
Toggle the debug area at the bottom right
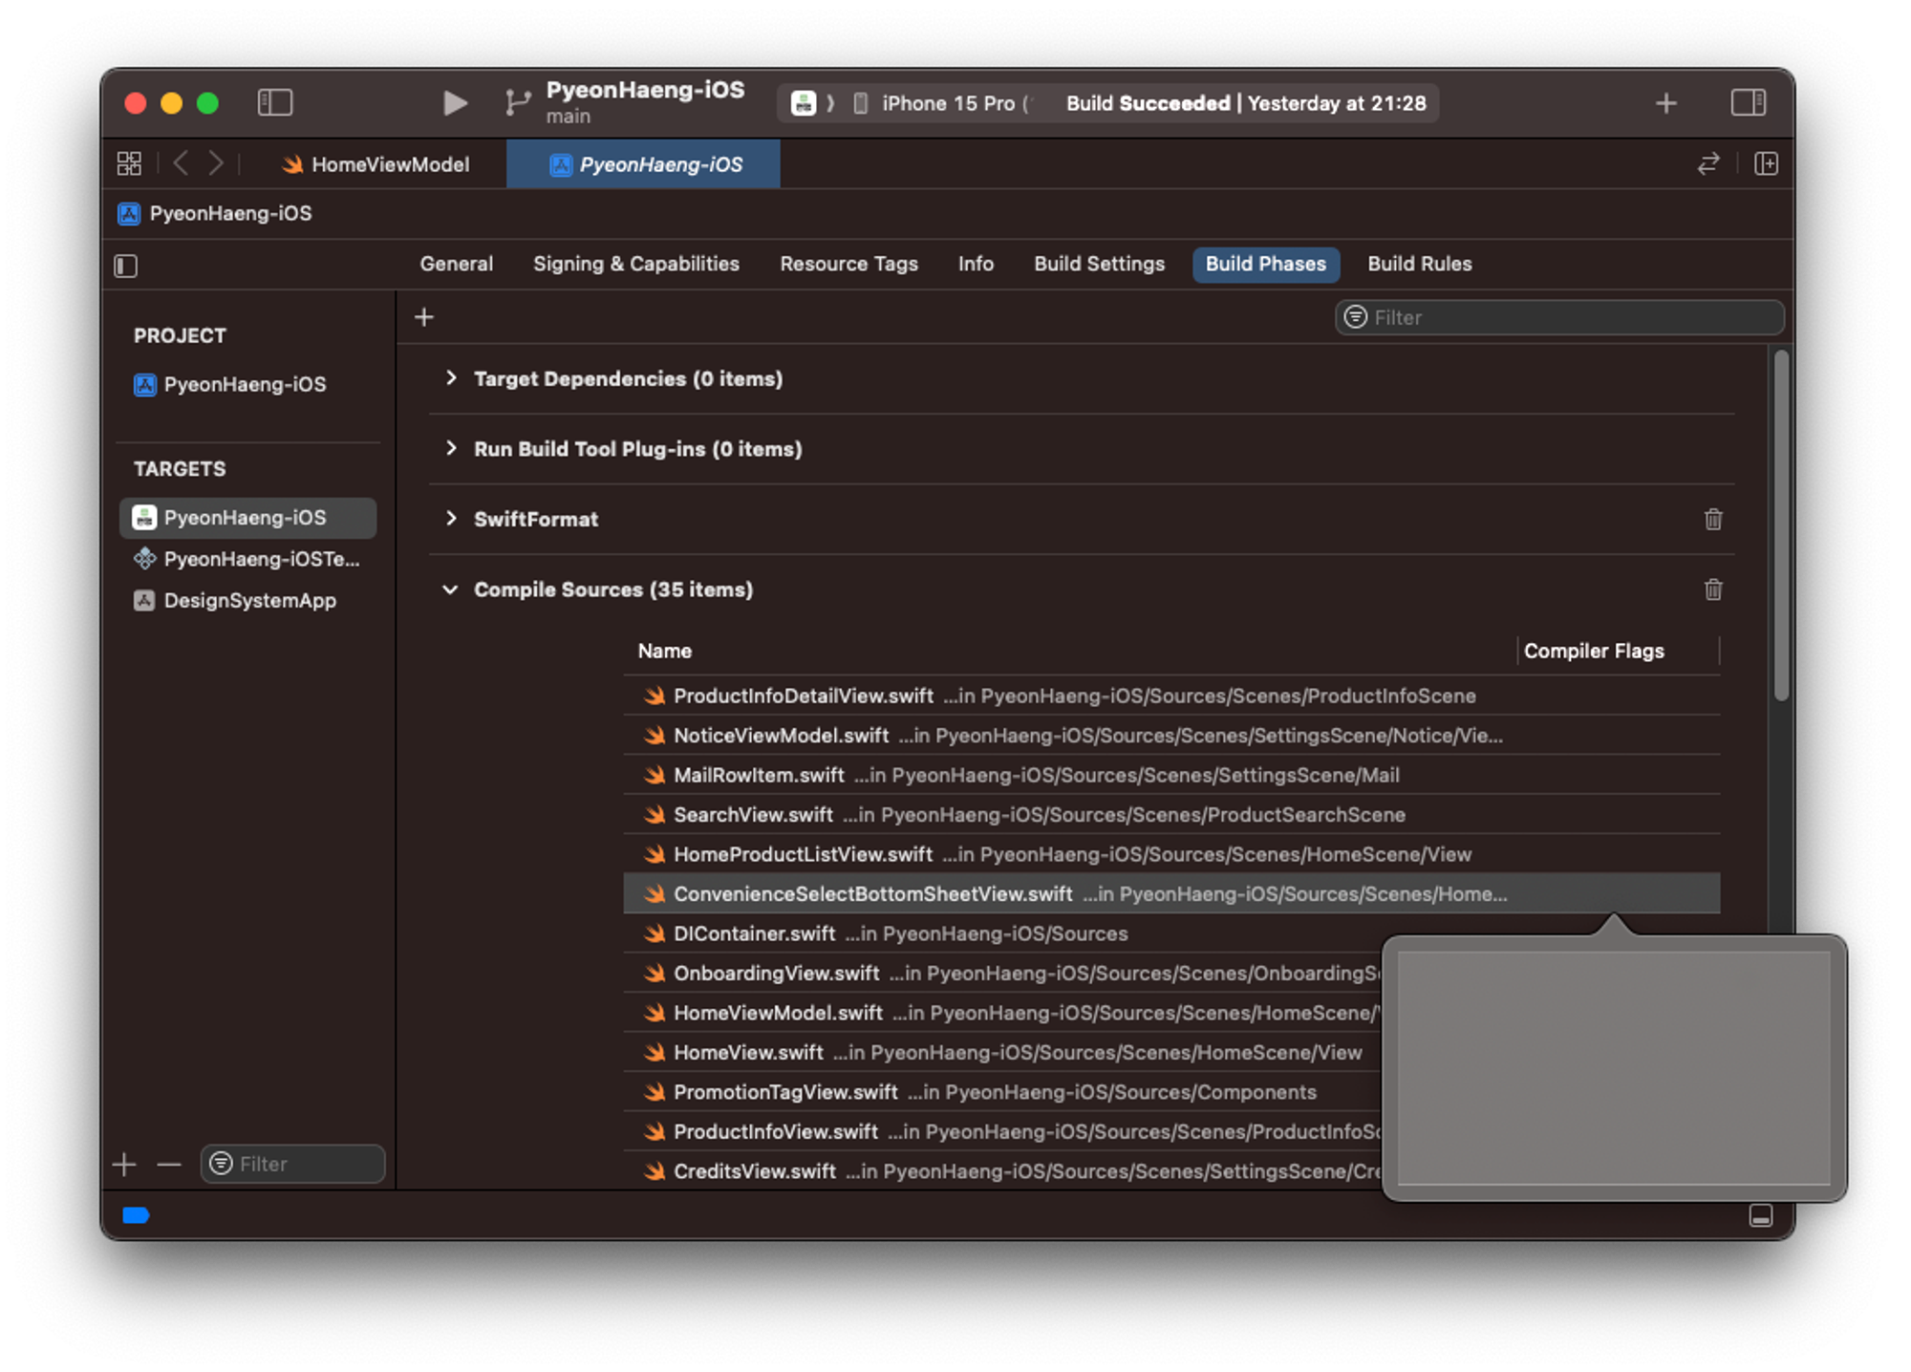[1760, 1214]
